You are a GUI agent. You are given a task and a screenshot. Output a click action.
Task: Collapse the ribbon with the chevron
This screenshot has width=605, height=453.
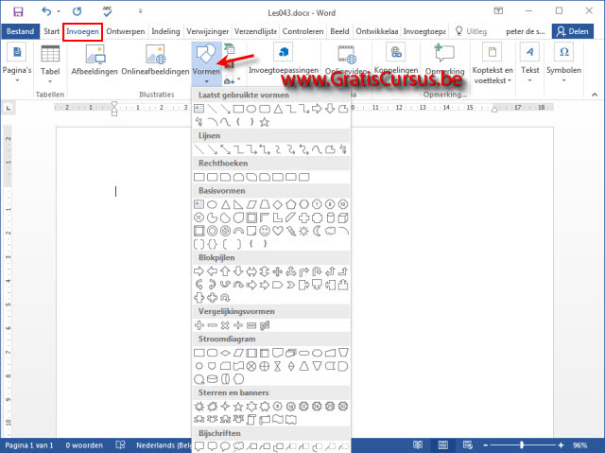pos(595,95)
